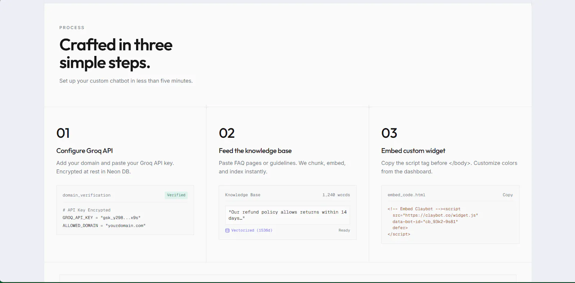
Task: Click the "domain_verification" card title
Action: pos(87,195)
